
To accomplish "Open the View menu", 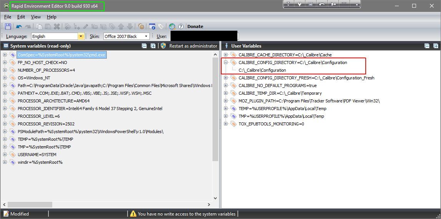I will 36,17.
